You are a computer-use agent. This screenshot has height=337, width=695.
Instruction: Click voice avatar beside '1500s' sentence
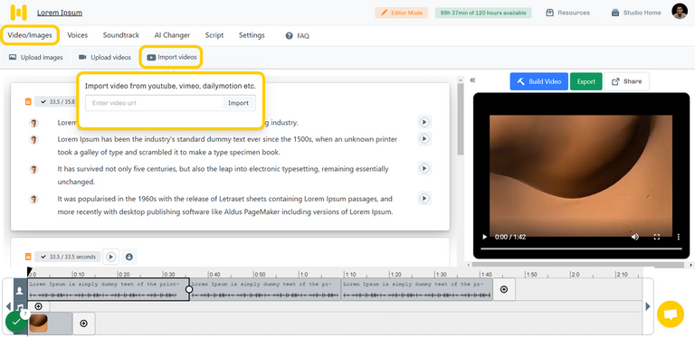click(33, 140)
